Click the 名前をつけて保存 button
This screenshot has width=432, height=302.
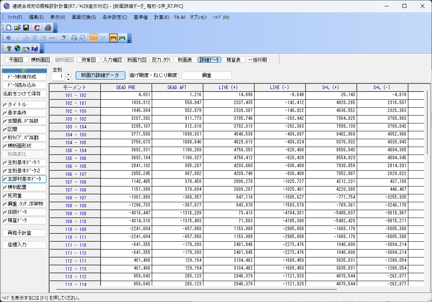tap(24, 94)
